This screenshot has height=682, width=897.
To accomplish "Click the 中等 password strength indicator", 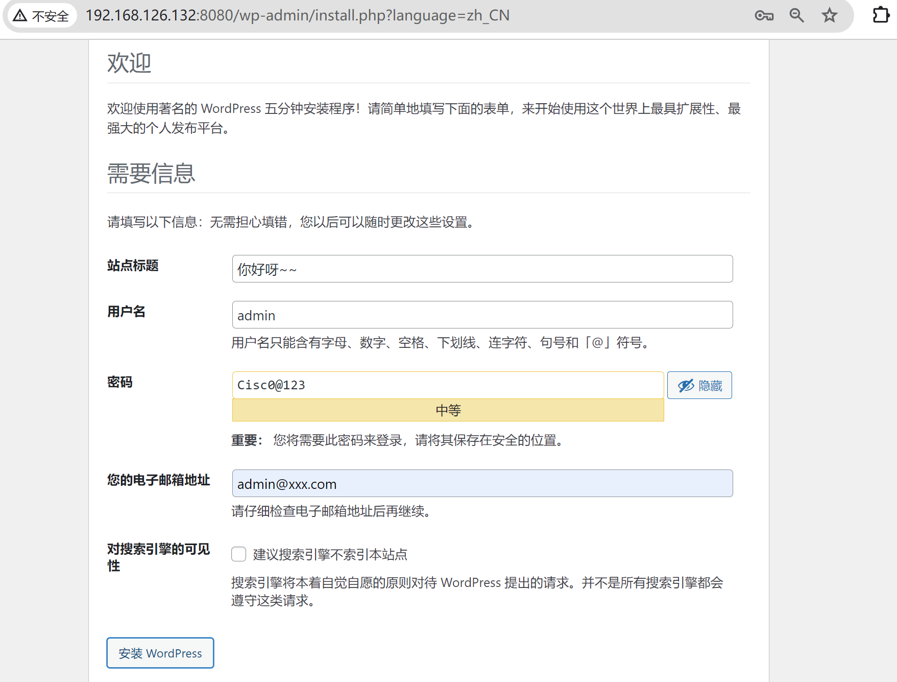I will tap(448, 410).
